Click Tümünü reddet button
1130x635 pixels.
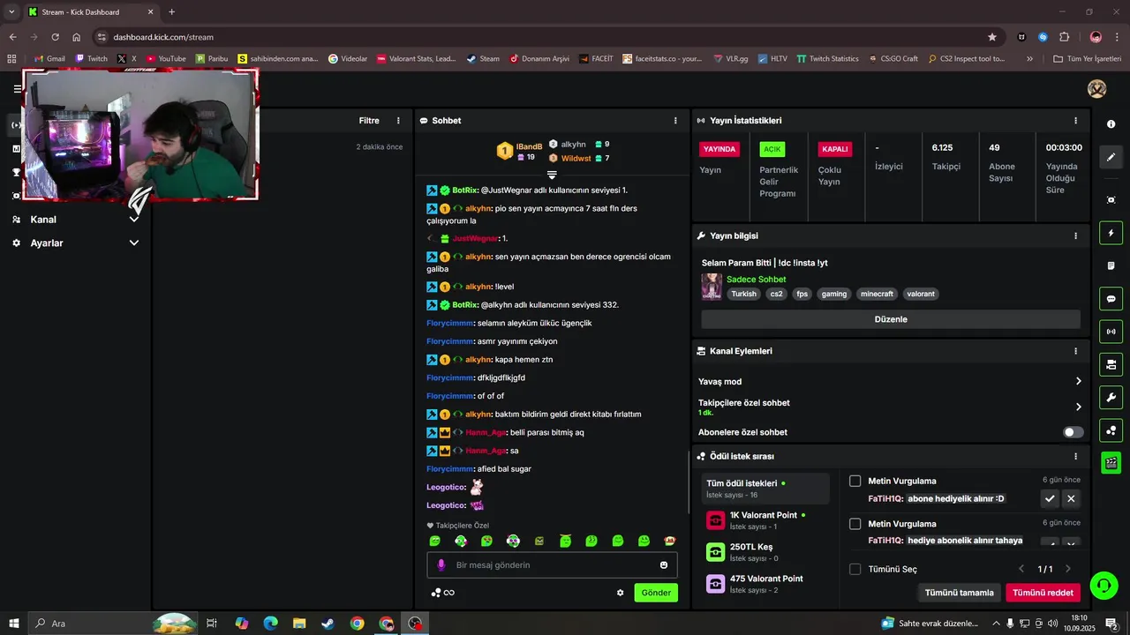(1043, 593)
